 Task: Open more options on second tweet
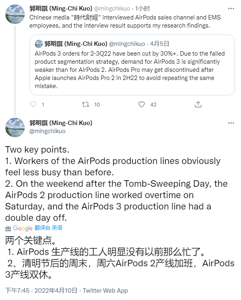pyautogui.click(x=231, y=123)
